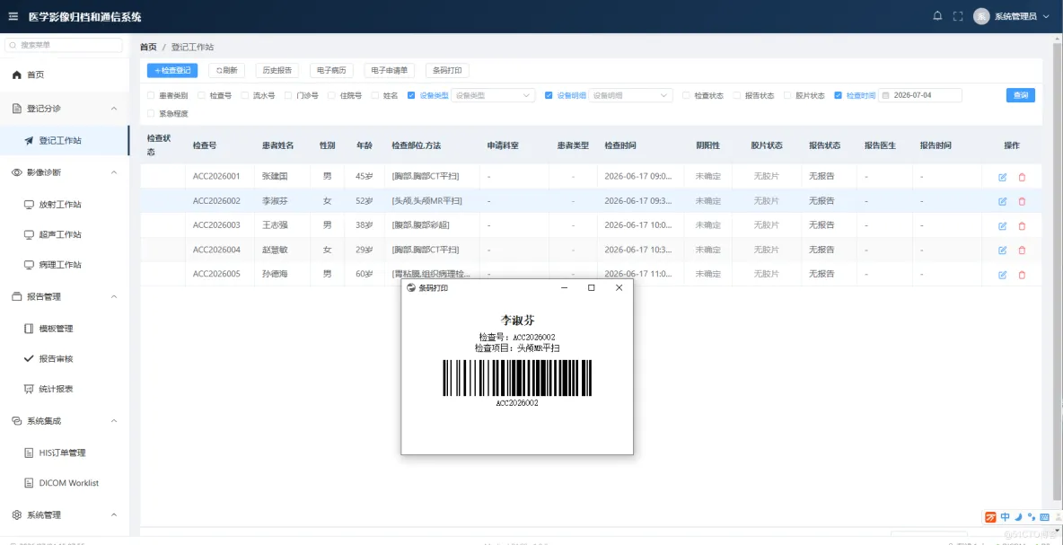Remove 赵慧敏 row with trash icon
This screenshot has width=1063, height=545.
pos(1022,251)
